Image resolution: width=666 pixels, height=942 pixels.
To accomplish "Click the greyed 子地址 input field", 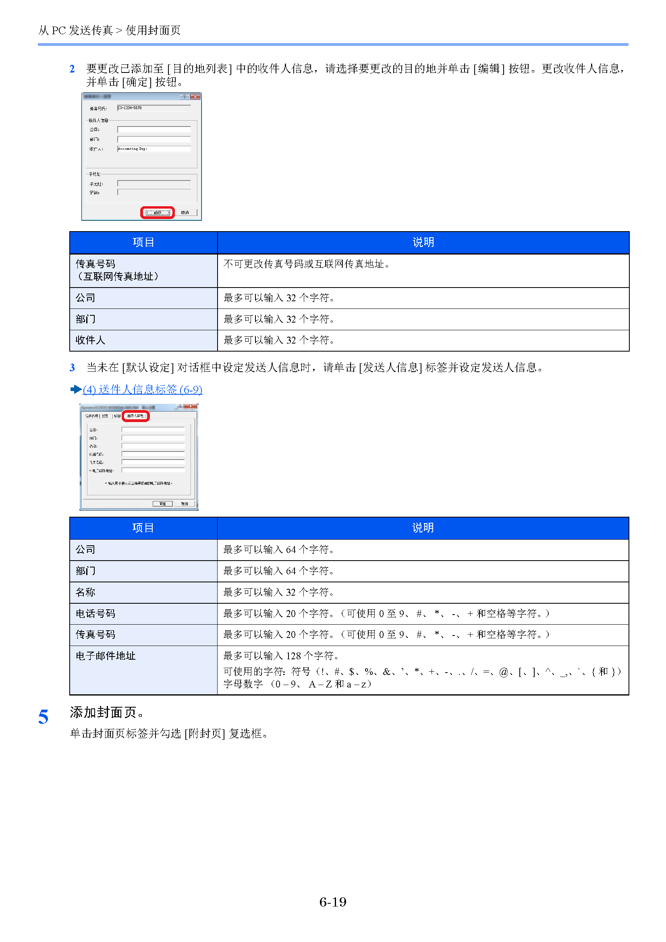I will pyautogui.click(x=154, y=183).
